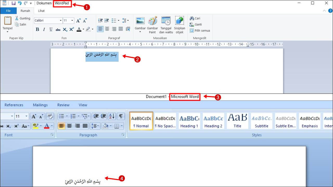Align text left in Word
333x187 pixels.
(x=61, y=126)
